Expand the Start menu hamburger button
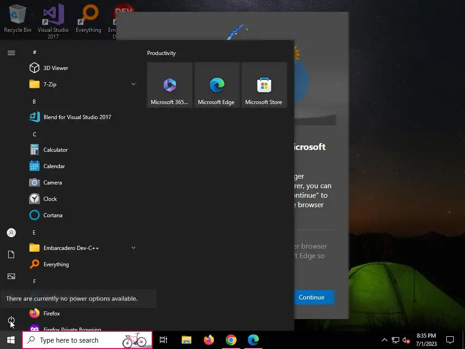Screen dimensions: 465x349 (x=11, y=53)
